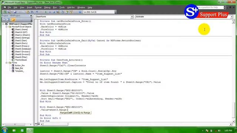Viewport: 237px width, 133px height.
Task: Click the blue Help question mark icon
Action: [80, 12]
